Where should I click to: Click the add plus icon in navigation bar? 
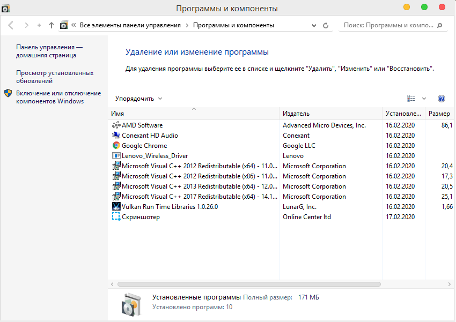[39, 25]
